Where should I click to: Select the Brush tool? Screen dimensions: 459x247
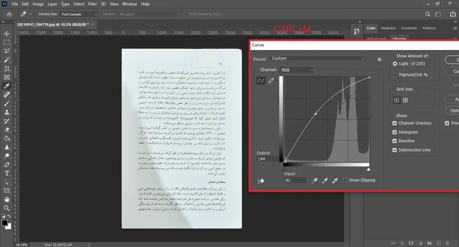coord(7,104)
